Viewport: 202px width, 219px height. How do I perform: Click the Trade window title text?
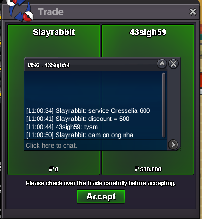[x=51, y=12]
